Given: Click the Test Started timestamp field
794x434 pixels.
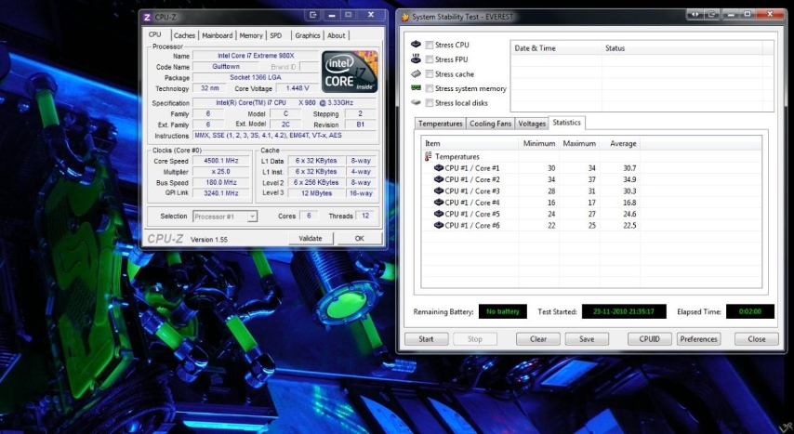Looking at the screenshot, I should point(624,311).
